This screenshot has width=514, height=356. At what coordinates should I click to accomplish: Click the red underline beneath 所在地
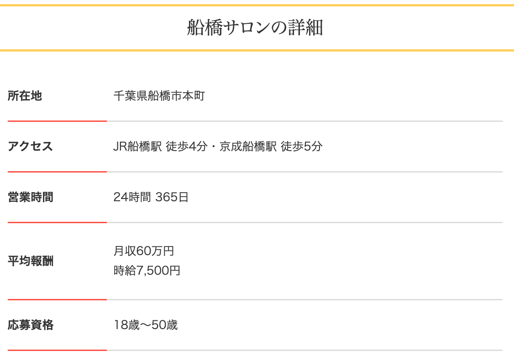click(x=57, y=121)
